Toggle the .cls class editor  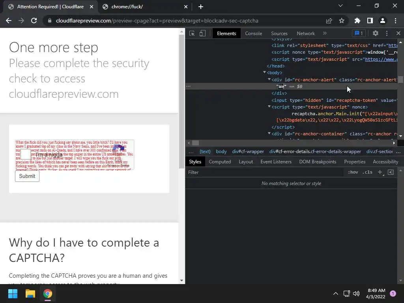click(x=367, y=172)
